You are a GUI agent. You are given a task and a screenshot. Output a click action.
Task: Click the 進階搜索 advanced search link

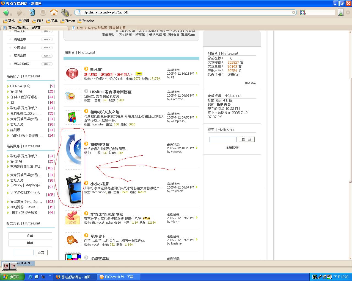tap(232, 148)
